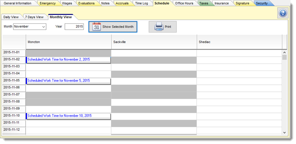Select the 2015-11-09 row header
Image resolution: width=296 pixels, height=144 pixels.
[x=14, y=109]
